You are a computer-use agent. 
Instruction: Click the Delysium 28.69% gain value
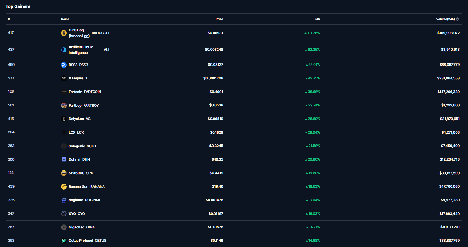pyautogui.click(x=314, y=119)
